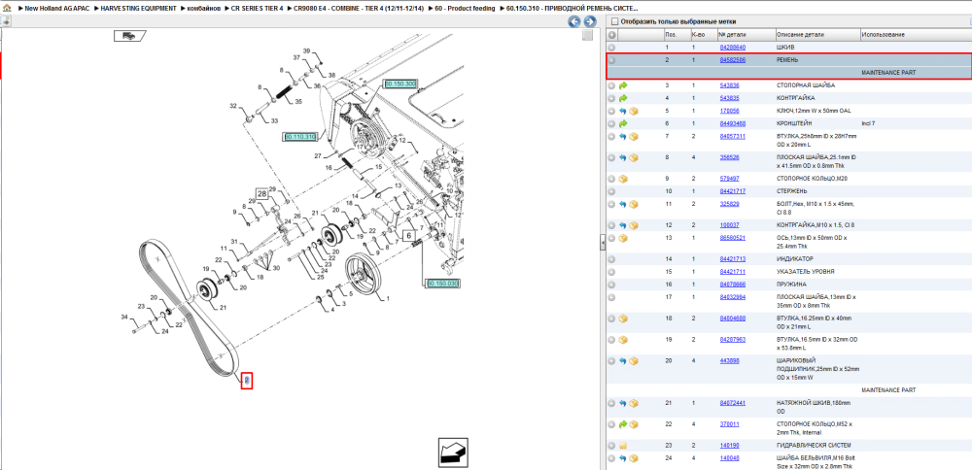Click blue return arrow for КЛЮЧ row
The width and height of the screenshot is (972, 470).
623,111
